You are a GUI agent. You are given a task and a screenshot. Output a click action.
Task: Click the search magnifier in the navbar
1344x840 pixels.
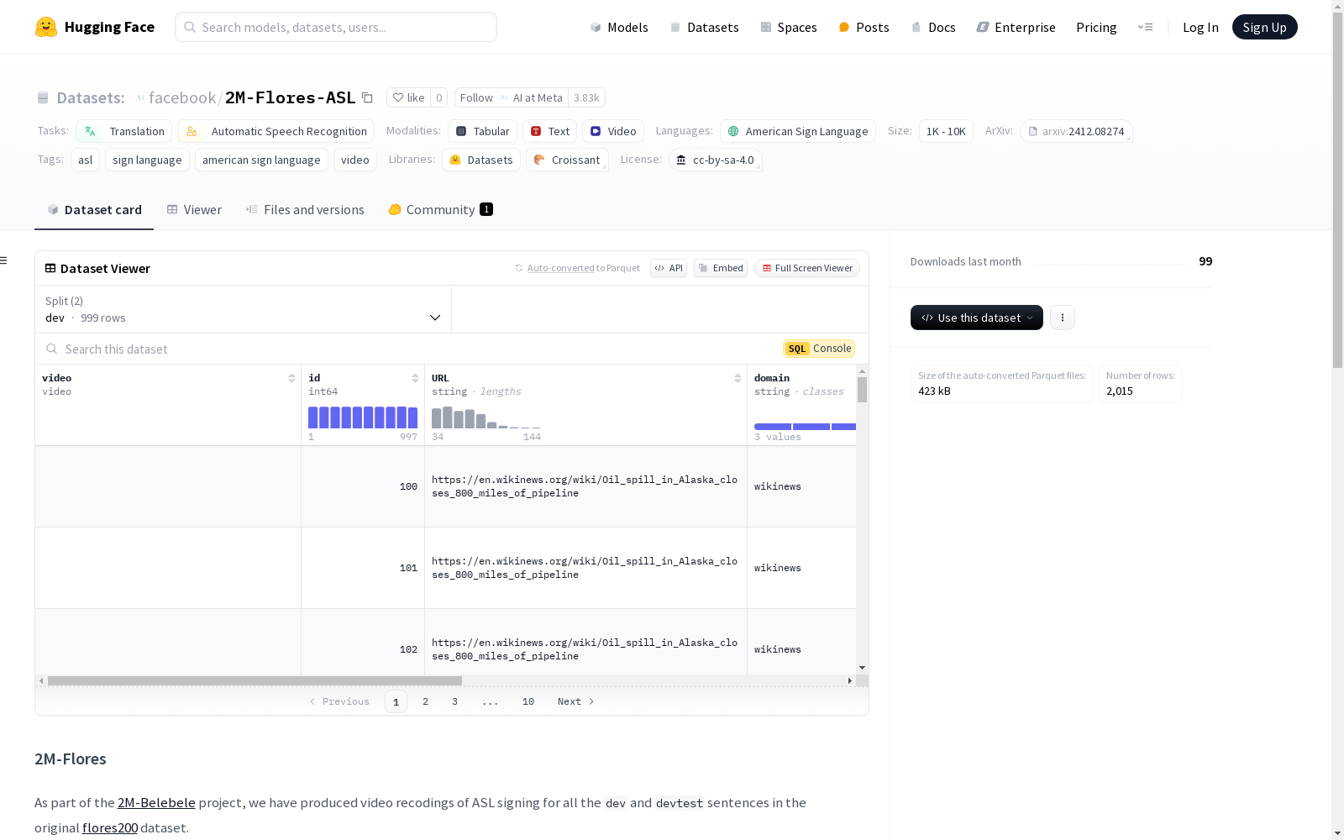[190, 27]
